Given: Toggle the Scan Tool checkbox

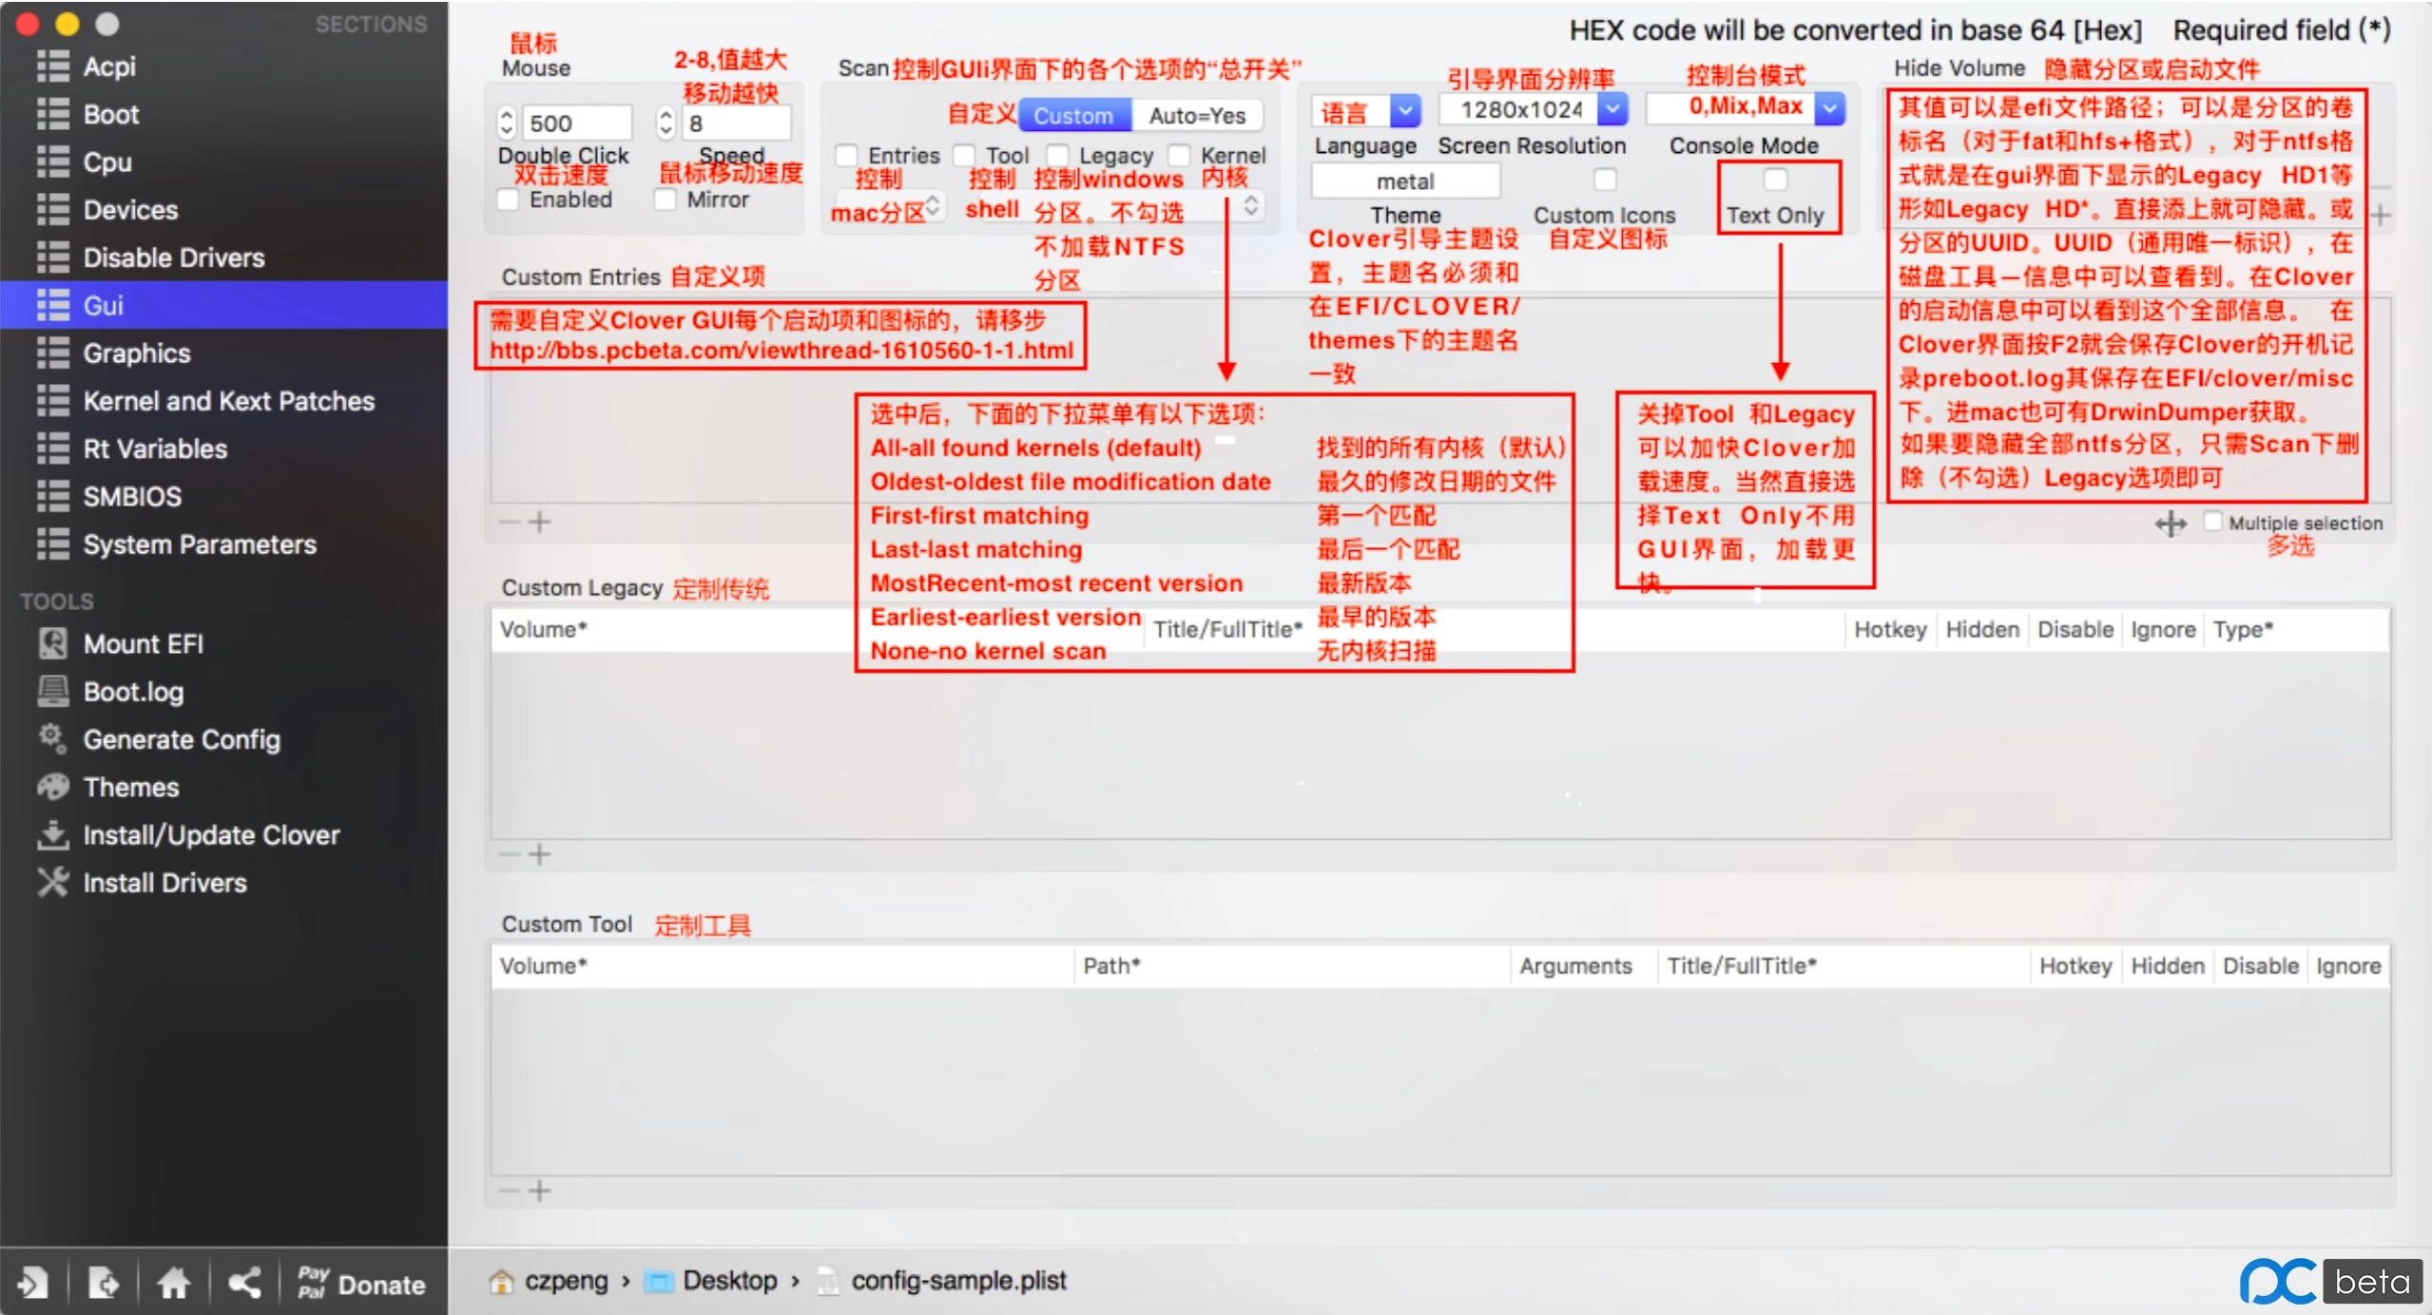Looking at the screenshot, I should tap(964, 155).
